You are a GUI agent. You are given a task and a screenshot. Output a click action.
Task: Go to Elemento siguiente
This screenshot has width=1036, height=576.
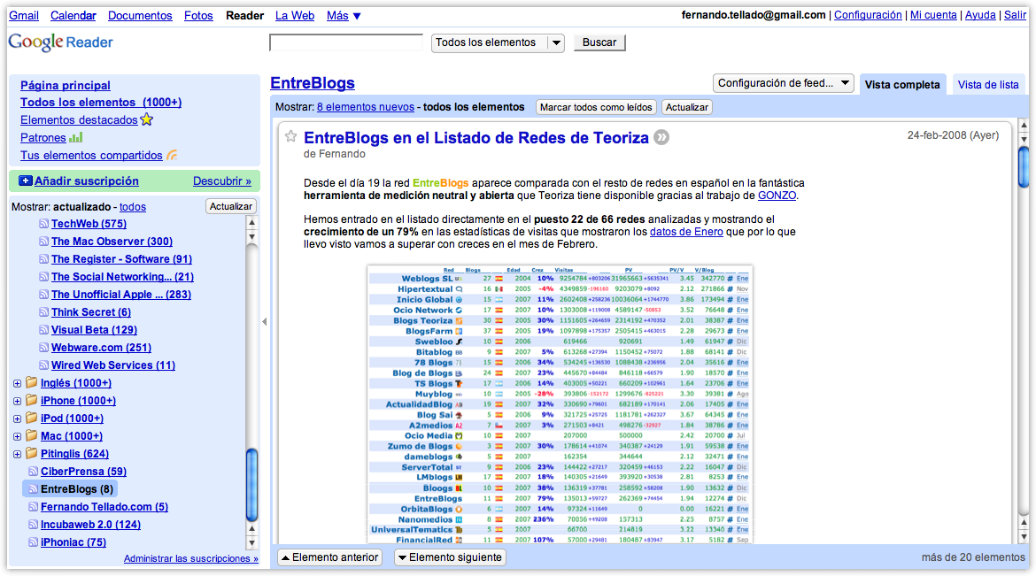[x=450, y=557]
